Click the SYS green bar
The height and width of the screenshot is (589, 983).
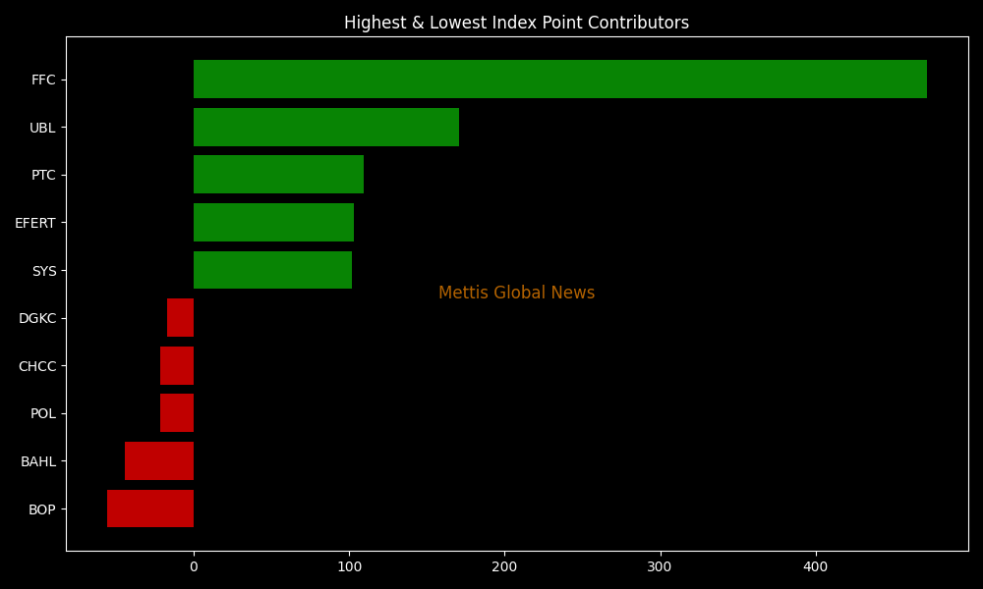coord(272,270)
